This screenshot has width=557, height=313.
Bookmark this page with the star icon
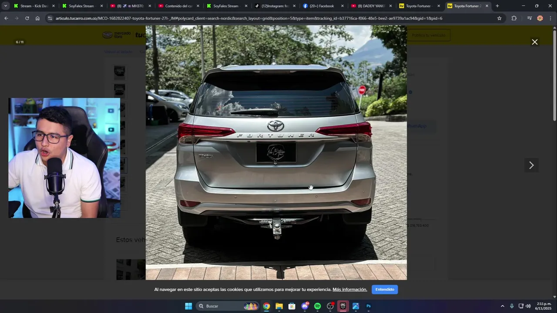tap(499, 18)
